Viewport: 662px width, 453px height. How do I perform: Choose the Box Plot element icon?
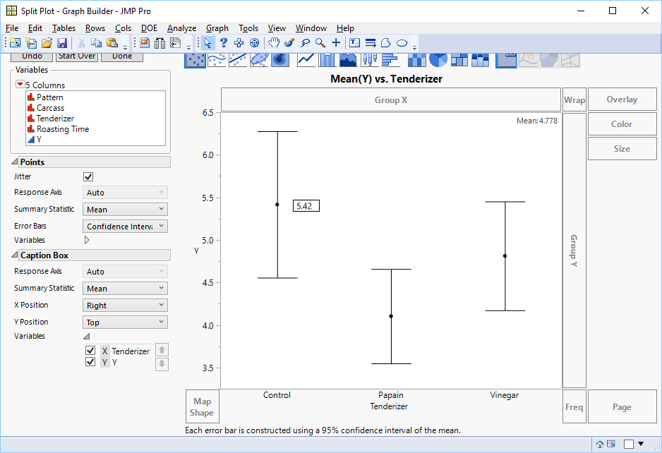point(369,59)
